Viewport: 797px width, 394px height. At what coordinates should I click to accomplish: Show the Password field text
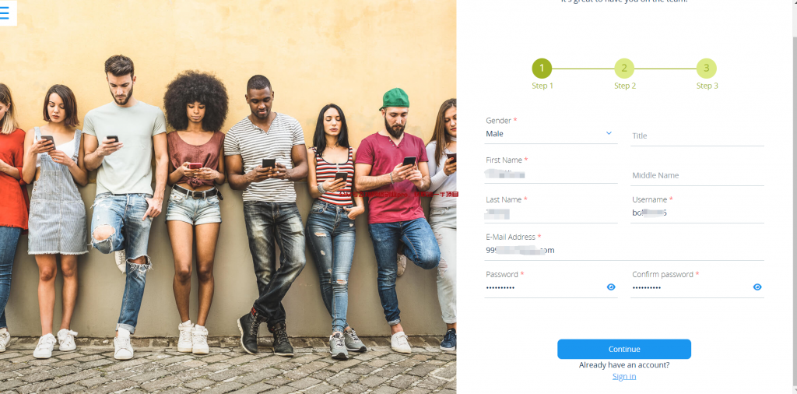611,287
